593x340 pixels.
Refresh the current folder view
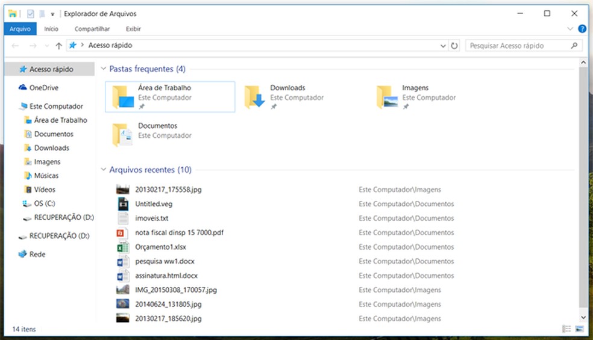[454, 46]
